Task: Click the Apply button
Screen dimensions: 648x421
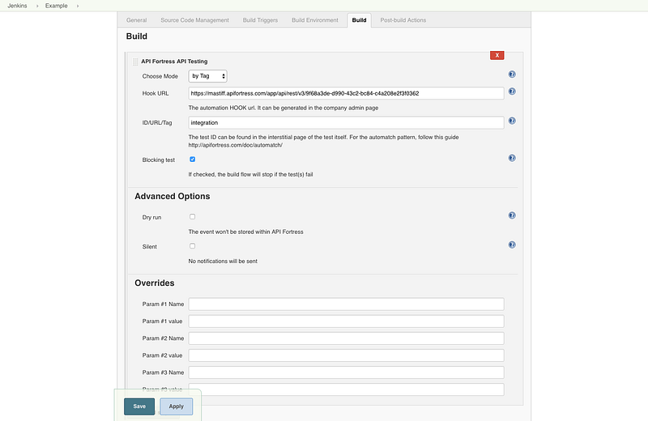Action: [x=176, y=406]
